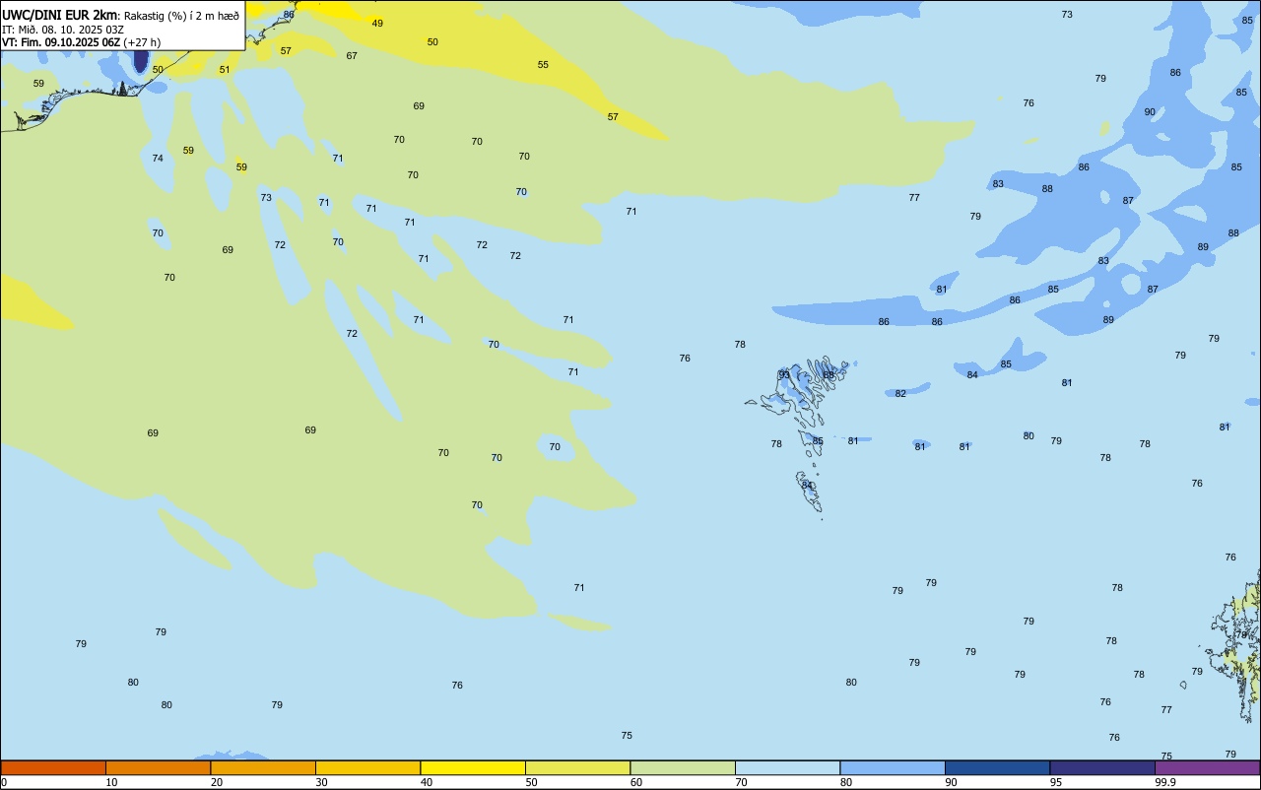Click the 95–99.9 navy legend swatch
The height and width of the screenshot is (790, 1261).
(1102, 767)
